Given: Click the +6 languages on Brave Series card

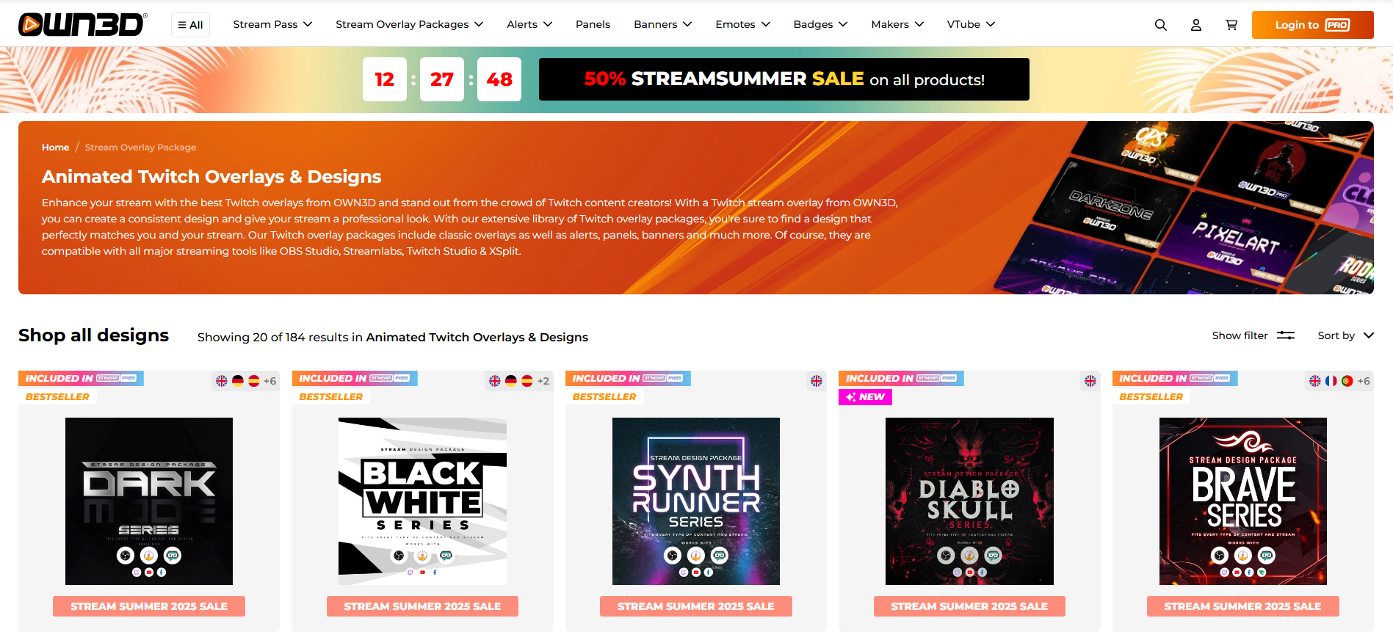Looking at the screenshot, I should coord(1364,381).
